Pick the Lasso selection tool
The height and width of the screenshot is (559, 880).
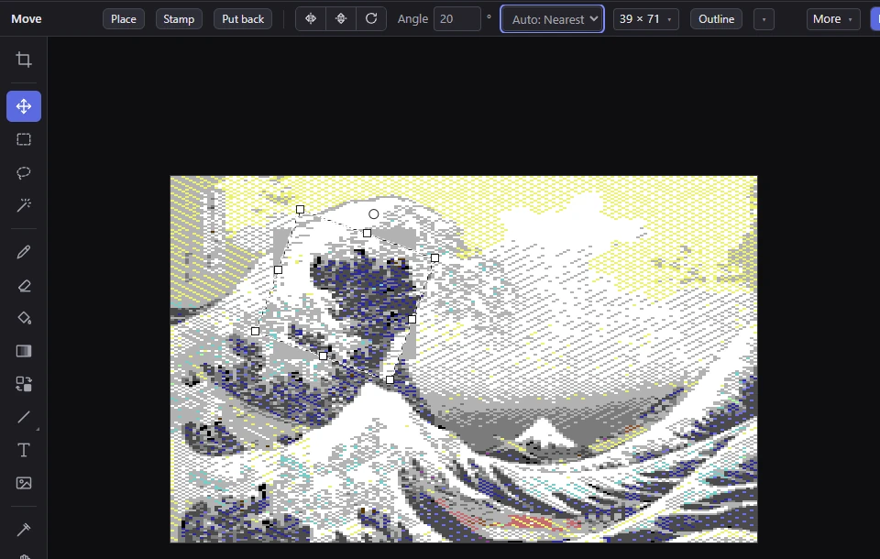tap(24, 172)
